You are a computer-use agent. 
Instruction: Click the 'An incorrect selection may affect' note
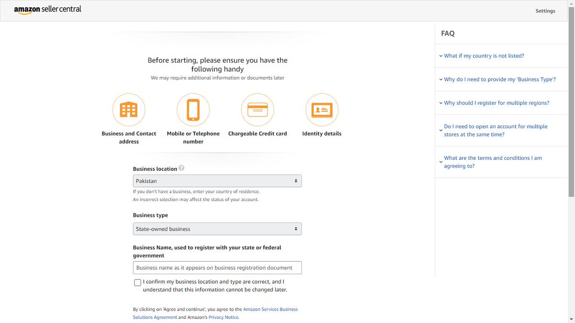tap(195, 200)
